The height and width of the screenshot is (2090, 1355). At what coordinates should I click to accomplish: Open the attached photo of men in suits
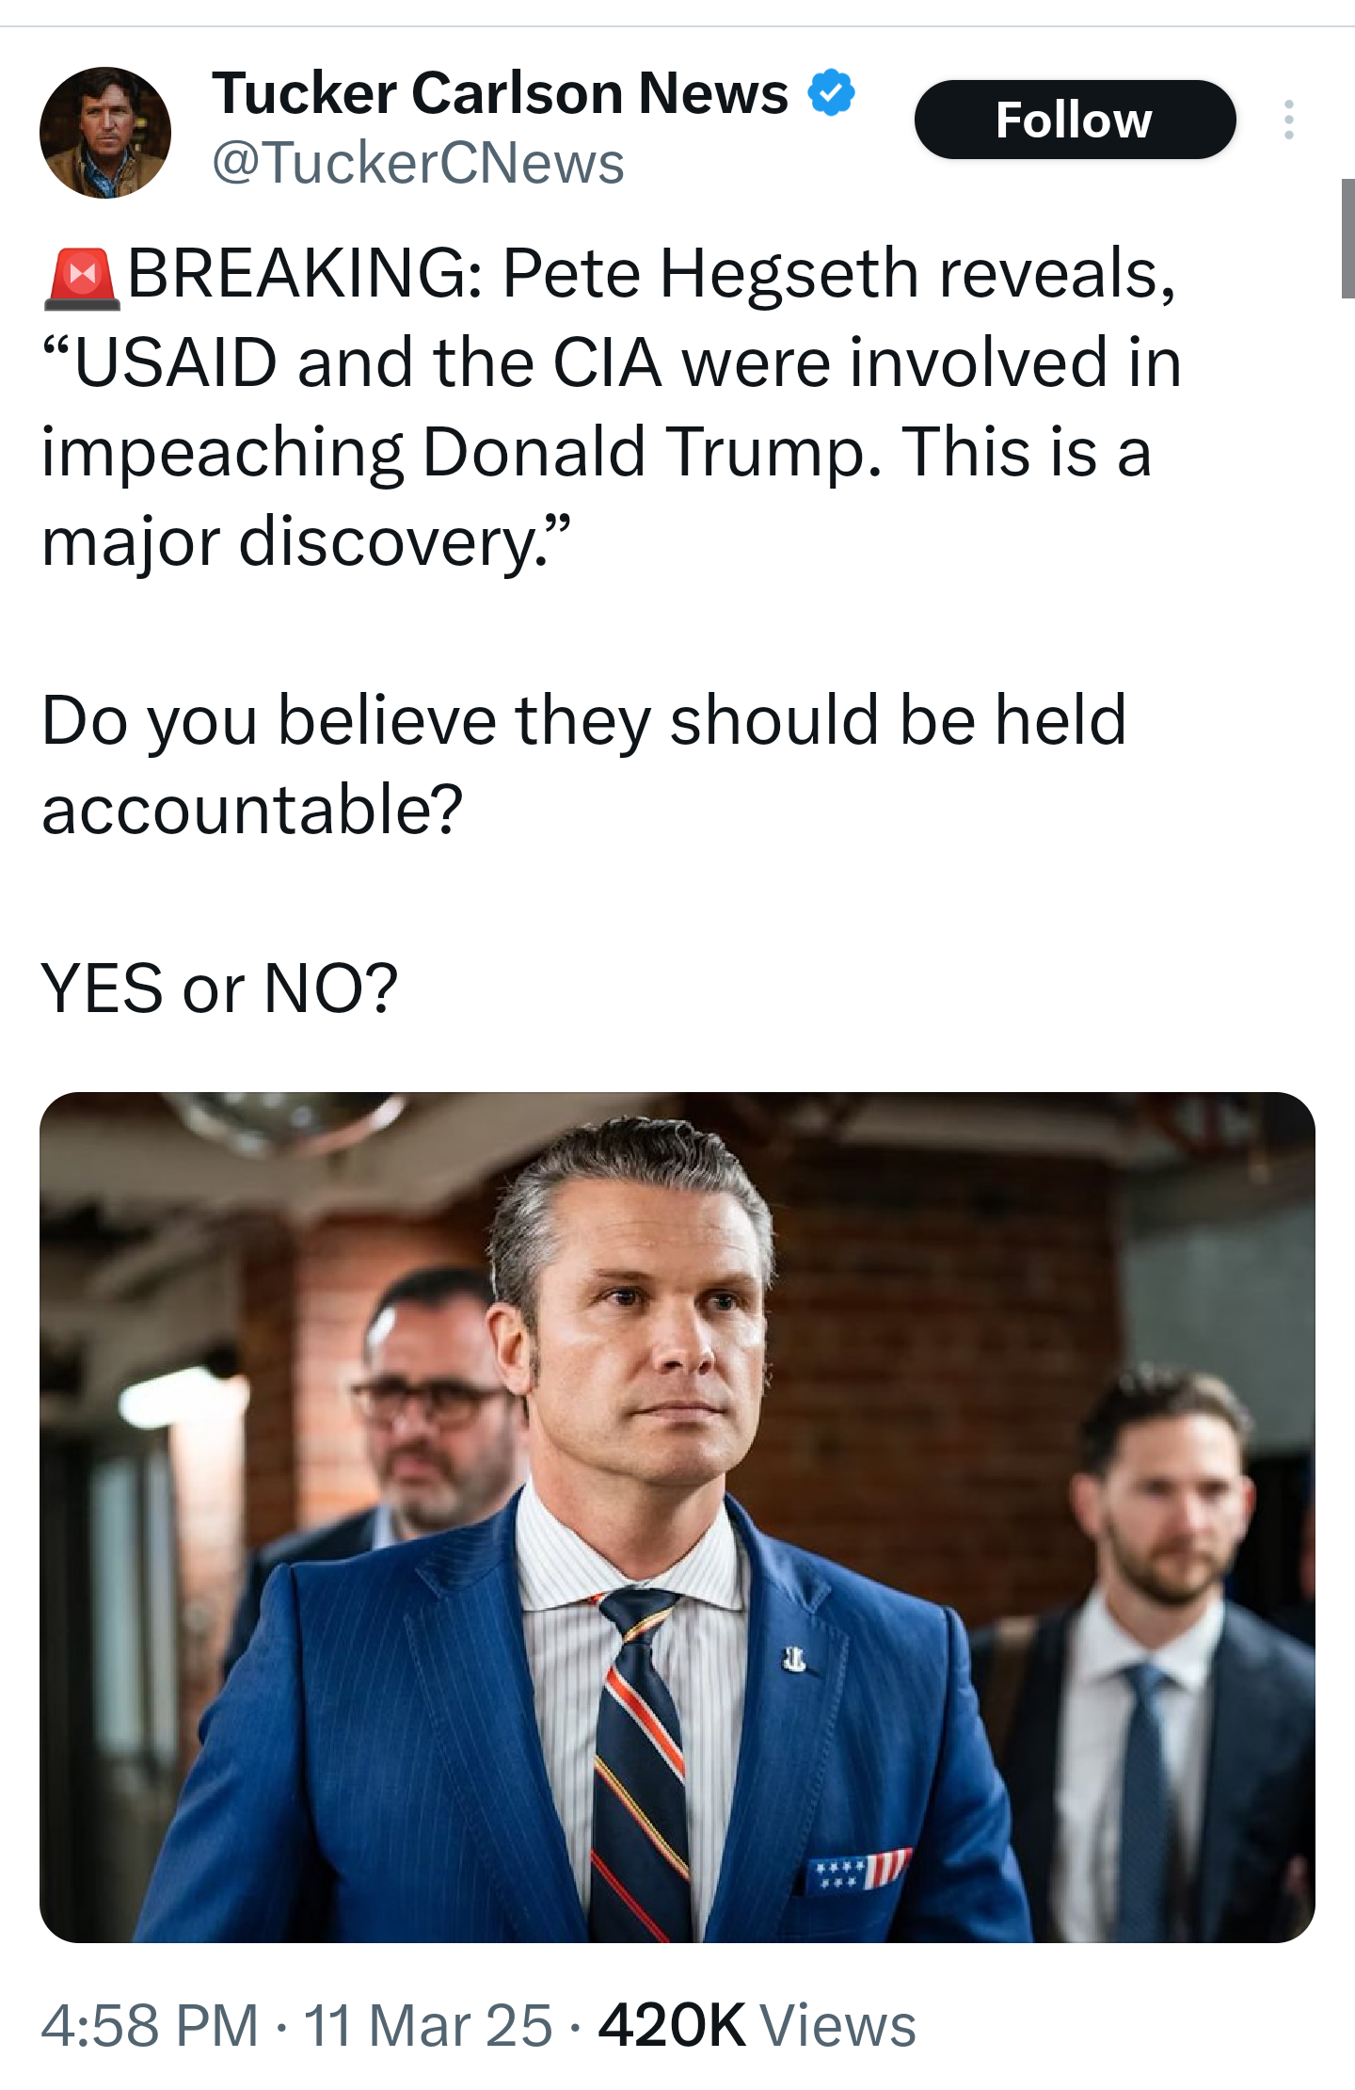point(677,1516)
